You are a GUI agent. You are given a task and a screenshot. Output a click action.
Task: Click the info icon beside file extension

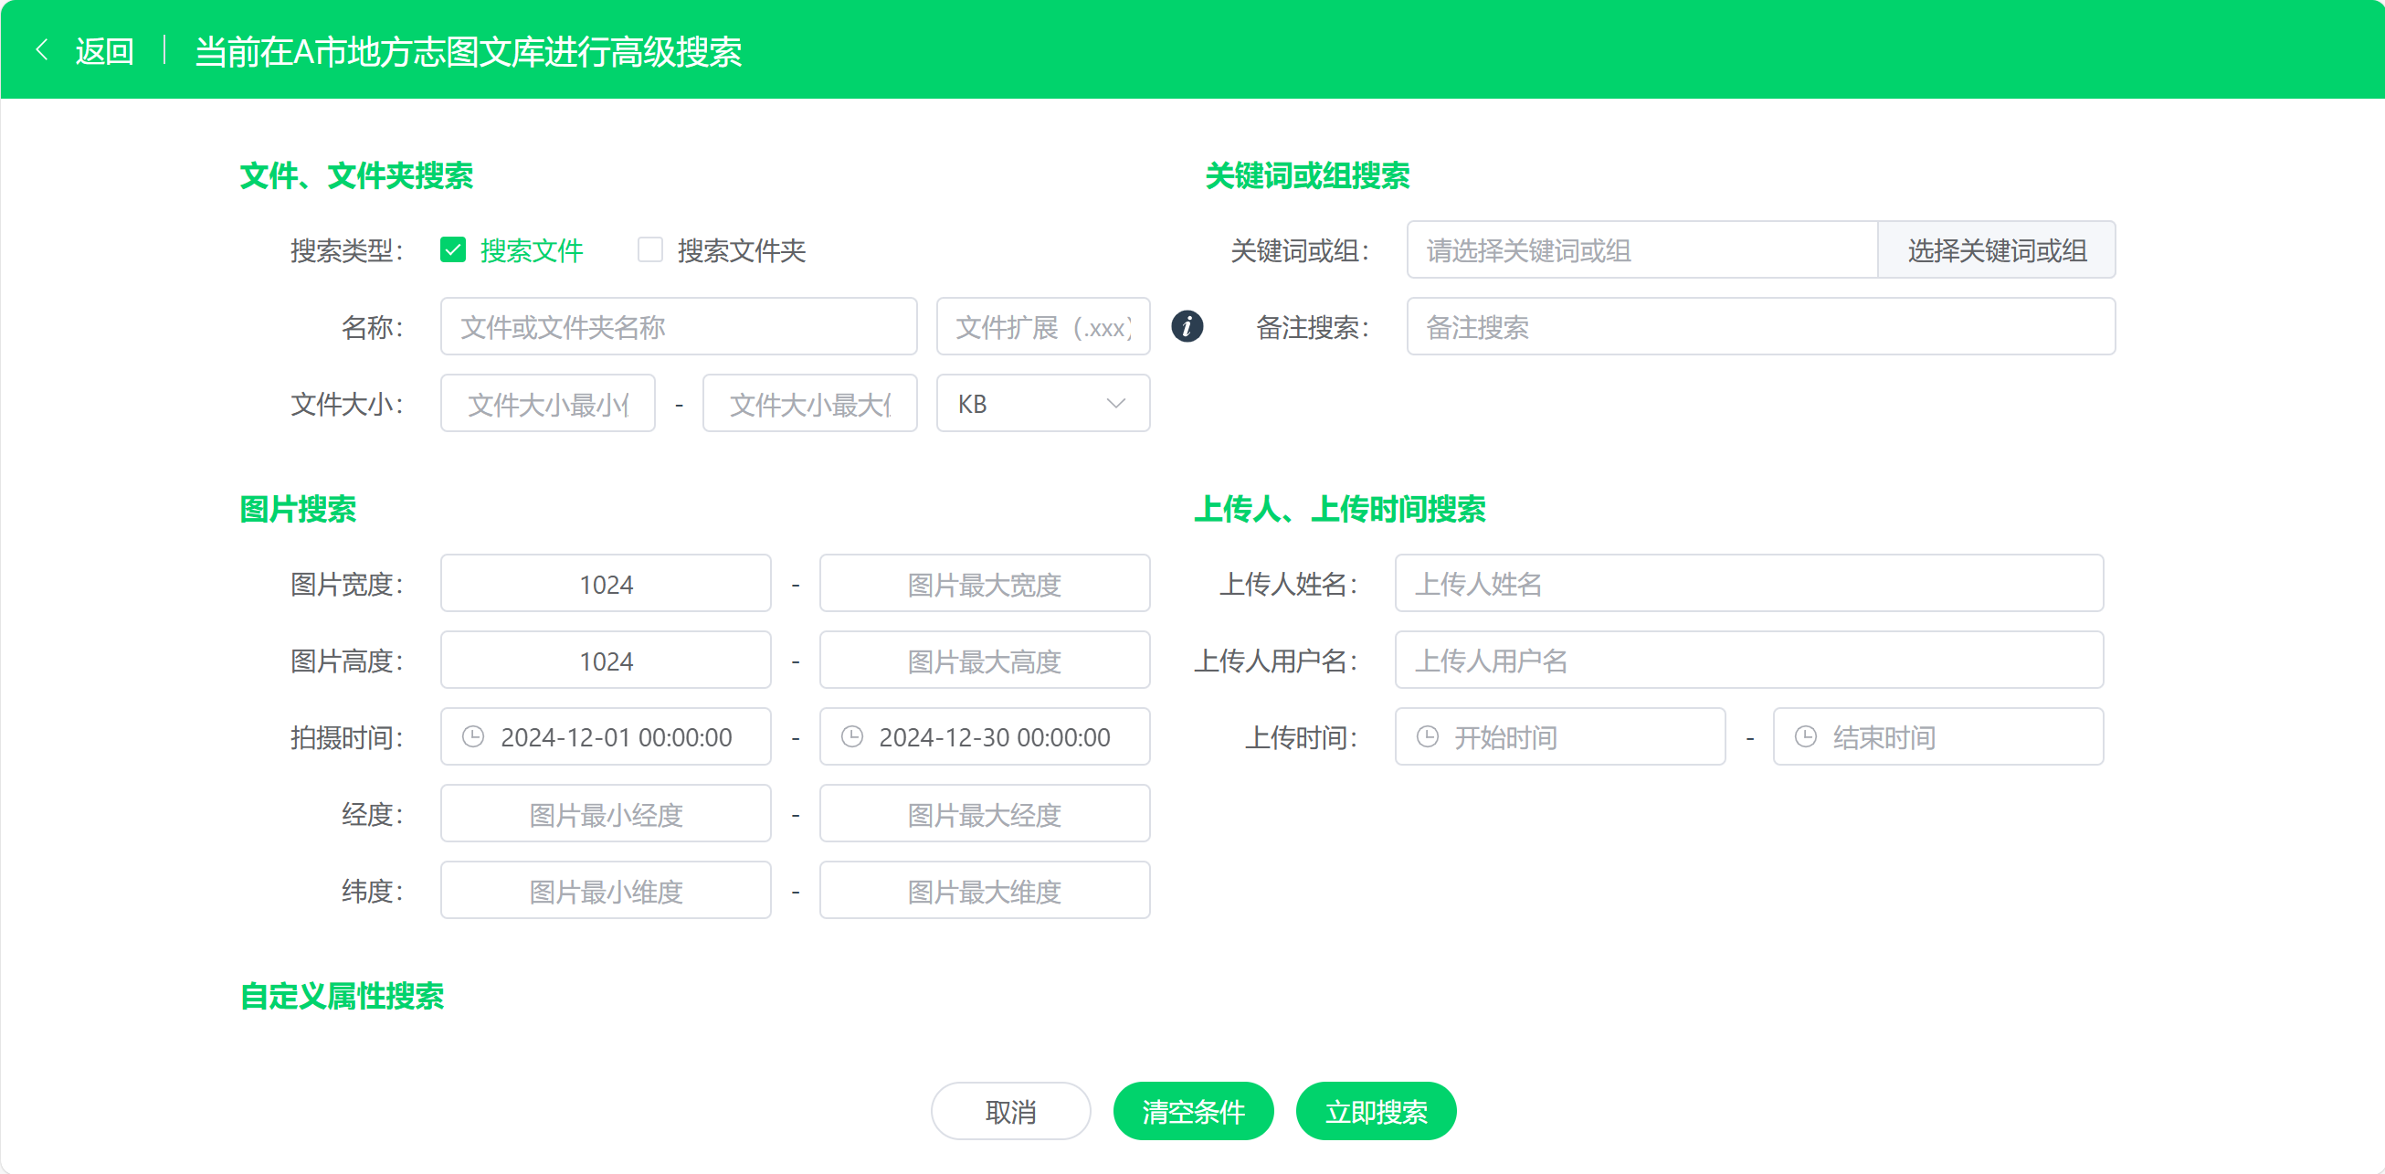(1187, 326)
